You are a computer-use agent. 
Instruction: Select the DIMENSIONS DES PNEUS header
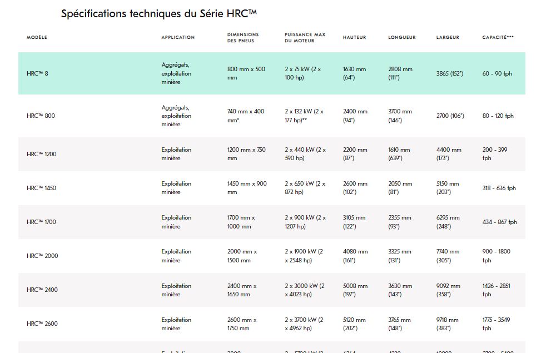tap(243, 38)
